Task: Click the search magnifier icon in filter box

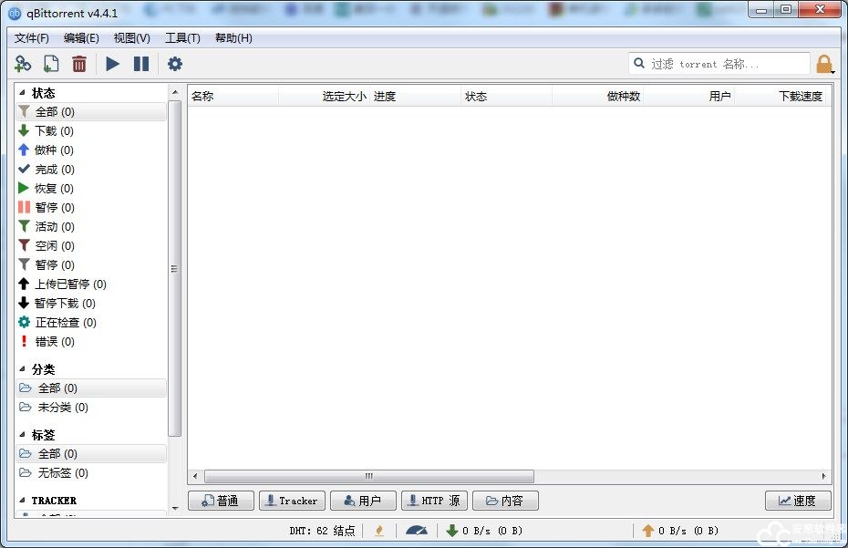Action: (x=639, y=63)
